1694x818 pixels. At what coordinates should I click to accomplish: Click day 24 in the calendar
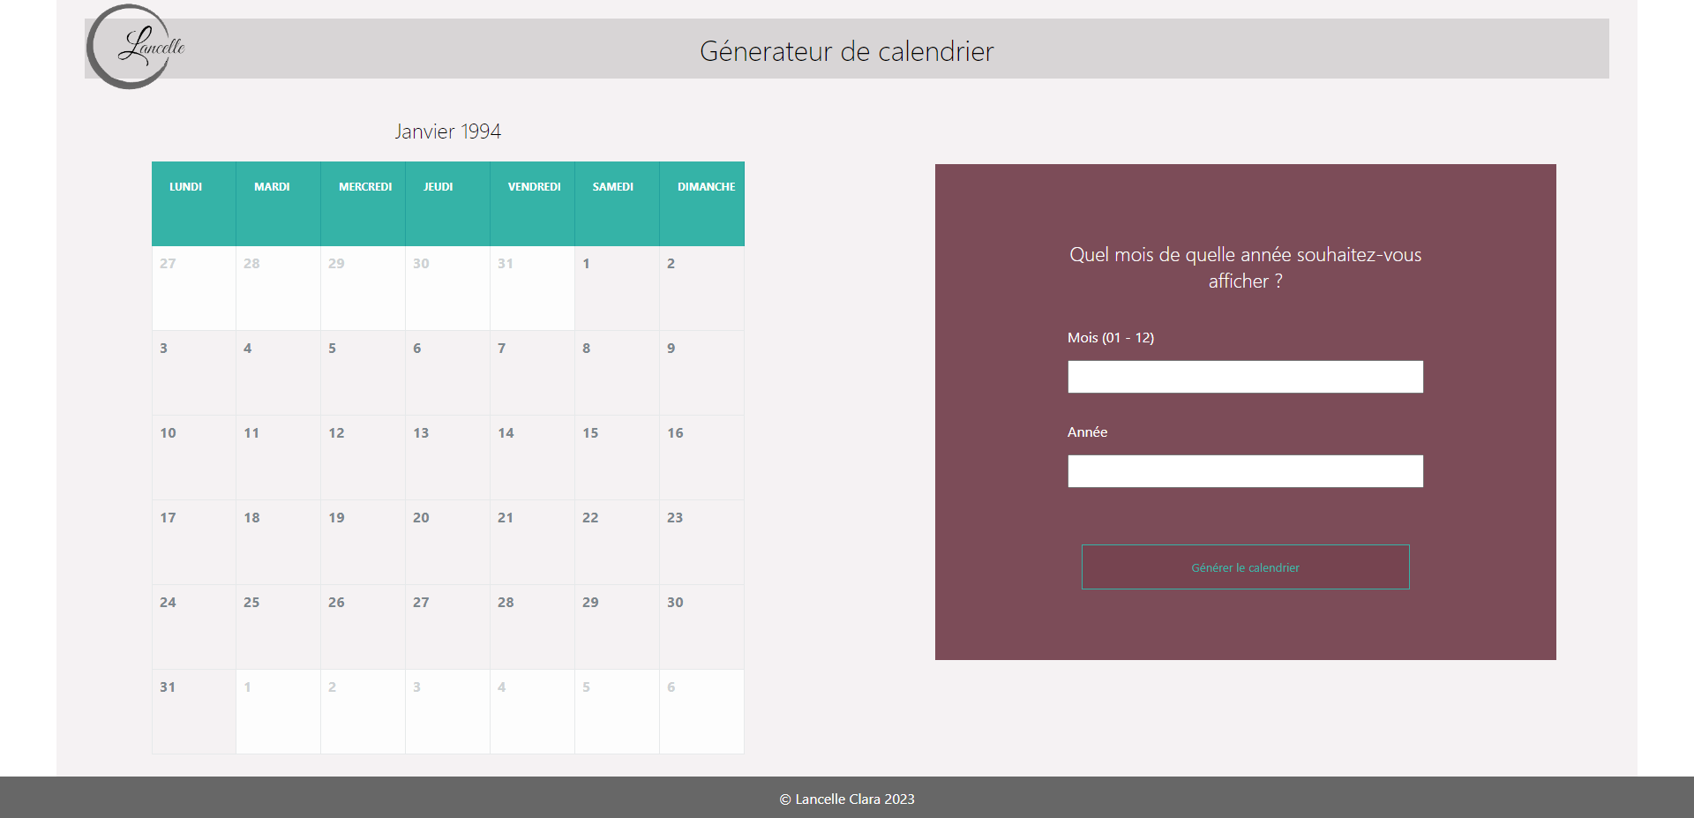(x=193, y=627)
